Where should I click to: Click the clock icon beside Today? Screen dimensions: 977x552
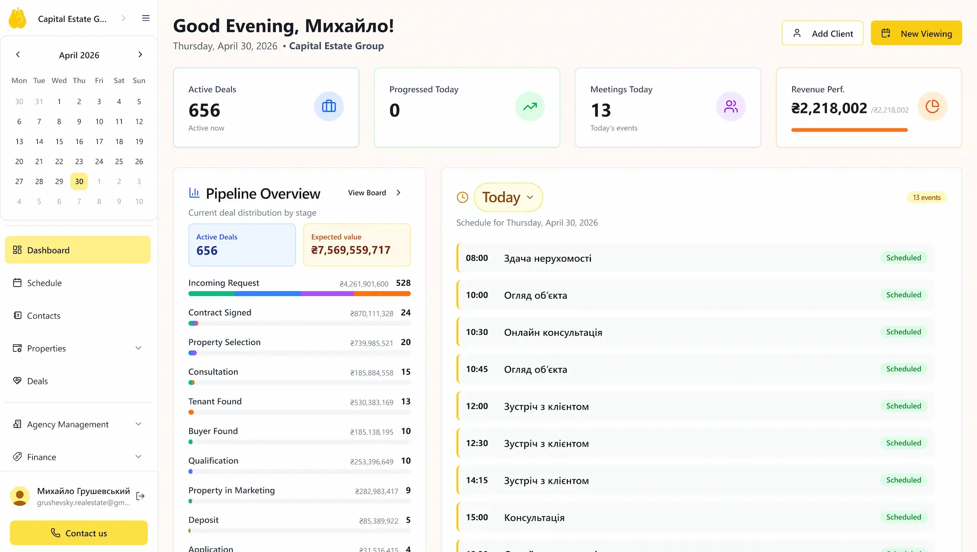point(462,197)
